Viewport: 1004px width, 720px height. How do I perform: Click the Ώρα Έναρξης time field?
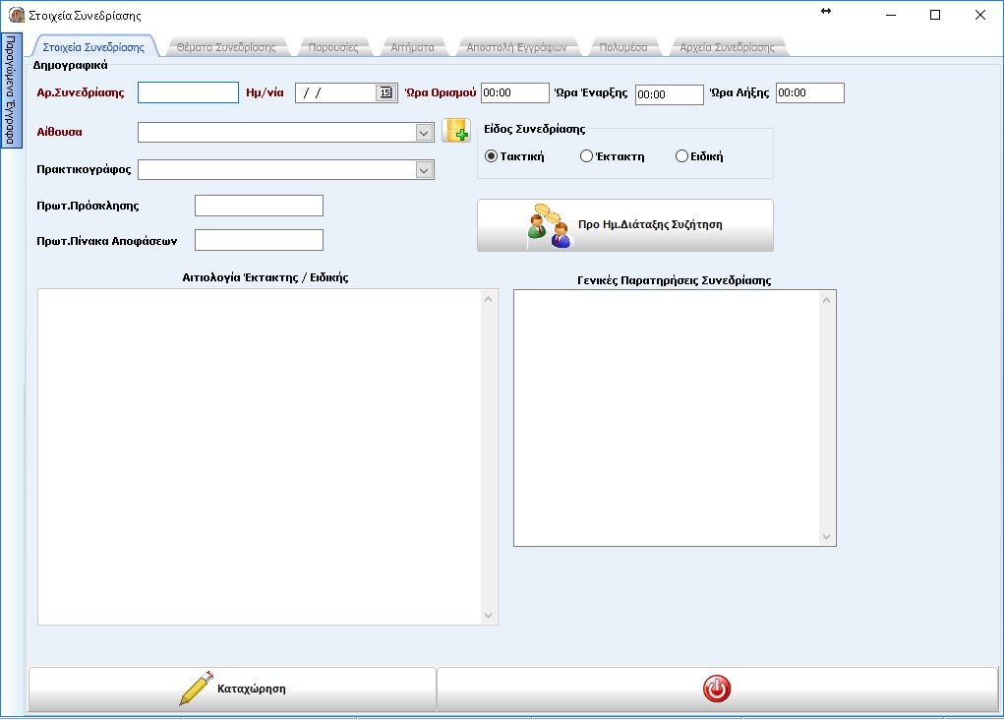coord(669,94)
